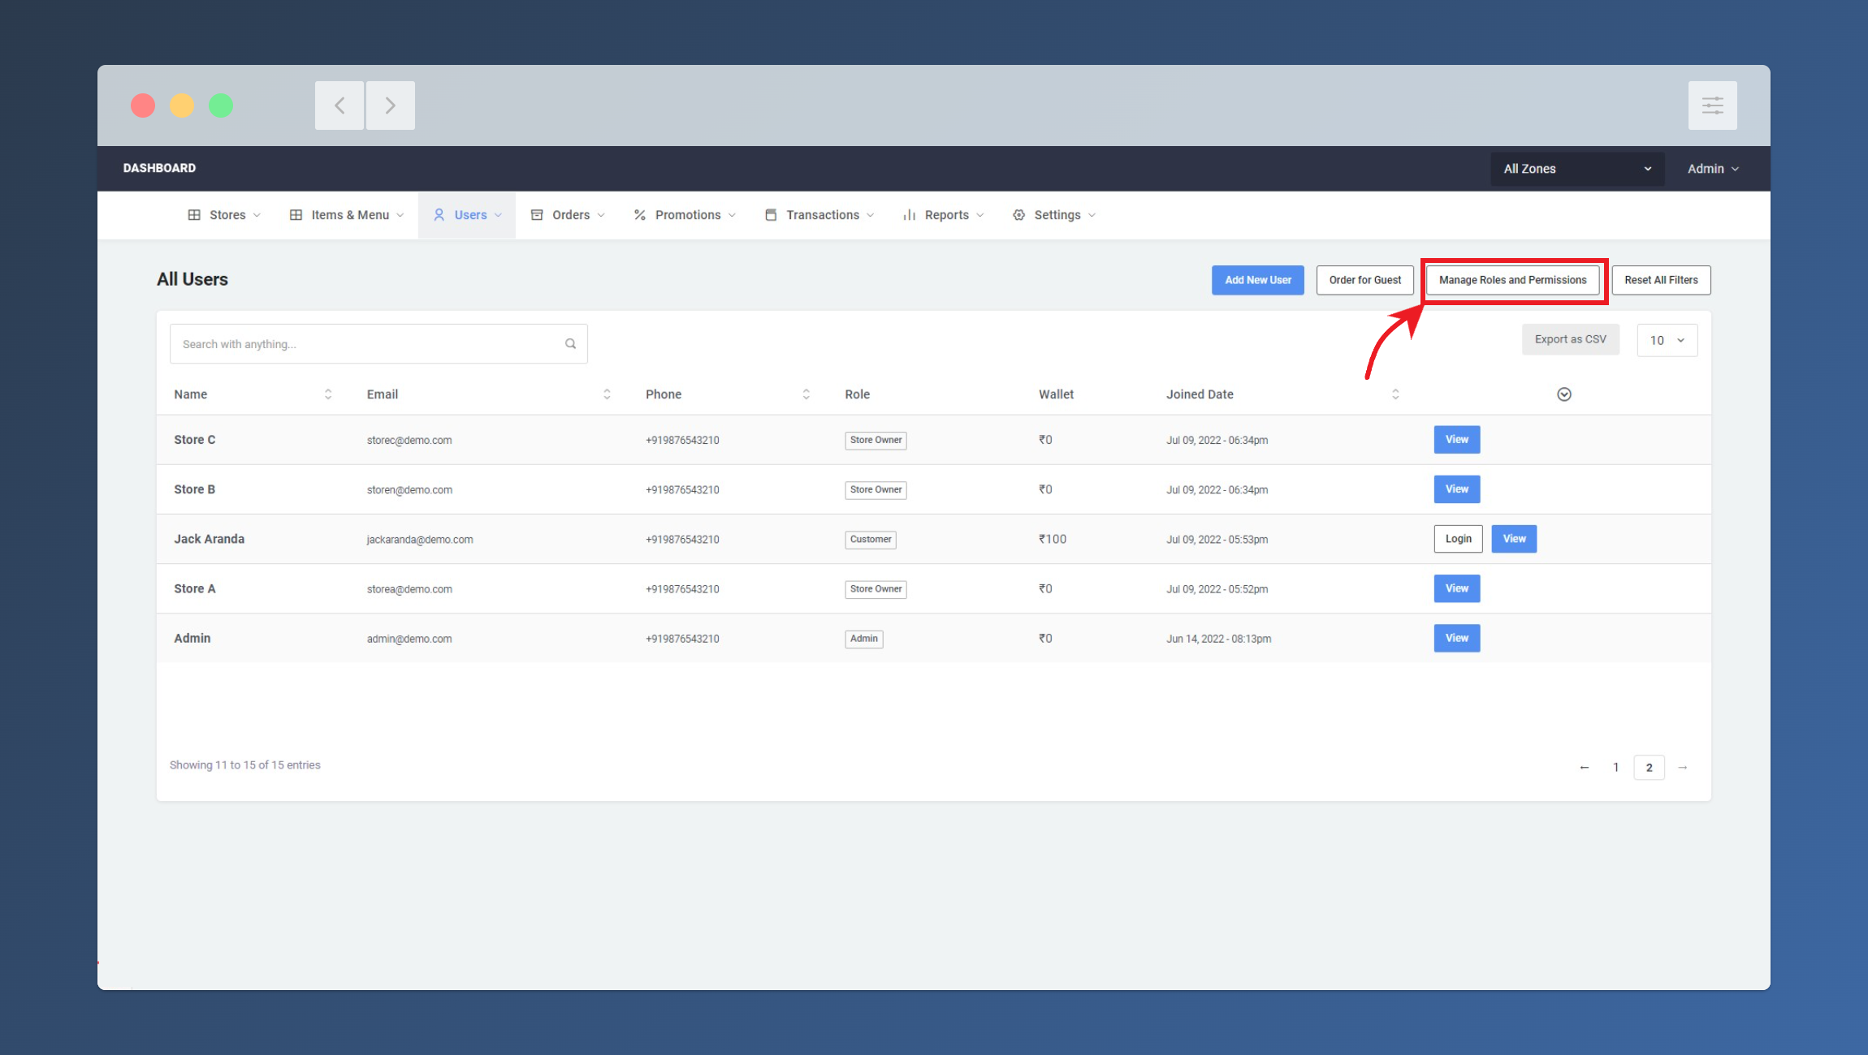Image resolution: width=1868 pixels, height=1055 pixels.
Task: Sort table by Name column arrows
Action: pyautogui.click(x=328, y=394)
